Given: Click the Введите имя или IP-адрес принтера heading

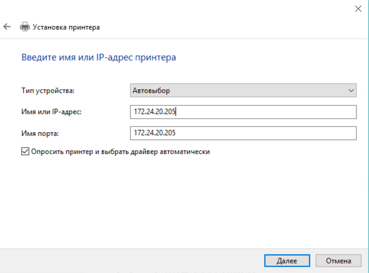Looking at the screenshot, I should pos(98,58).
